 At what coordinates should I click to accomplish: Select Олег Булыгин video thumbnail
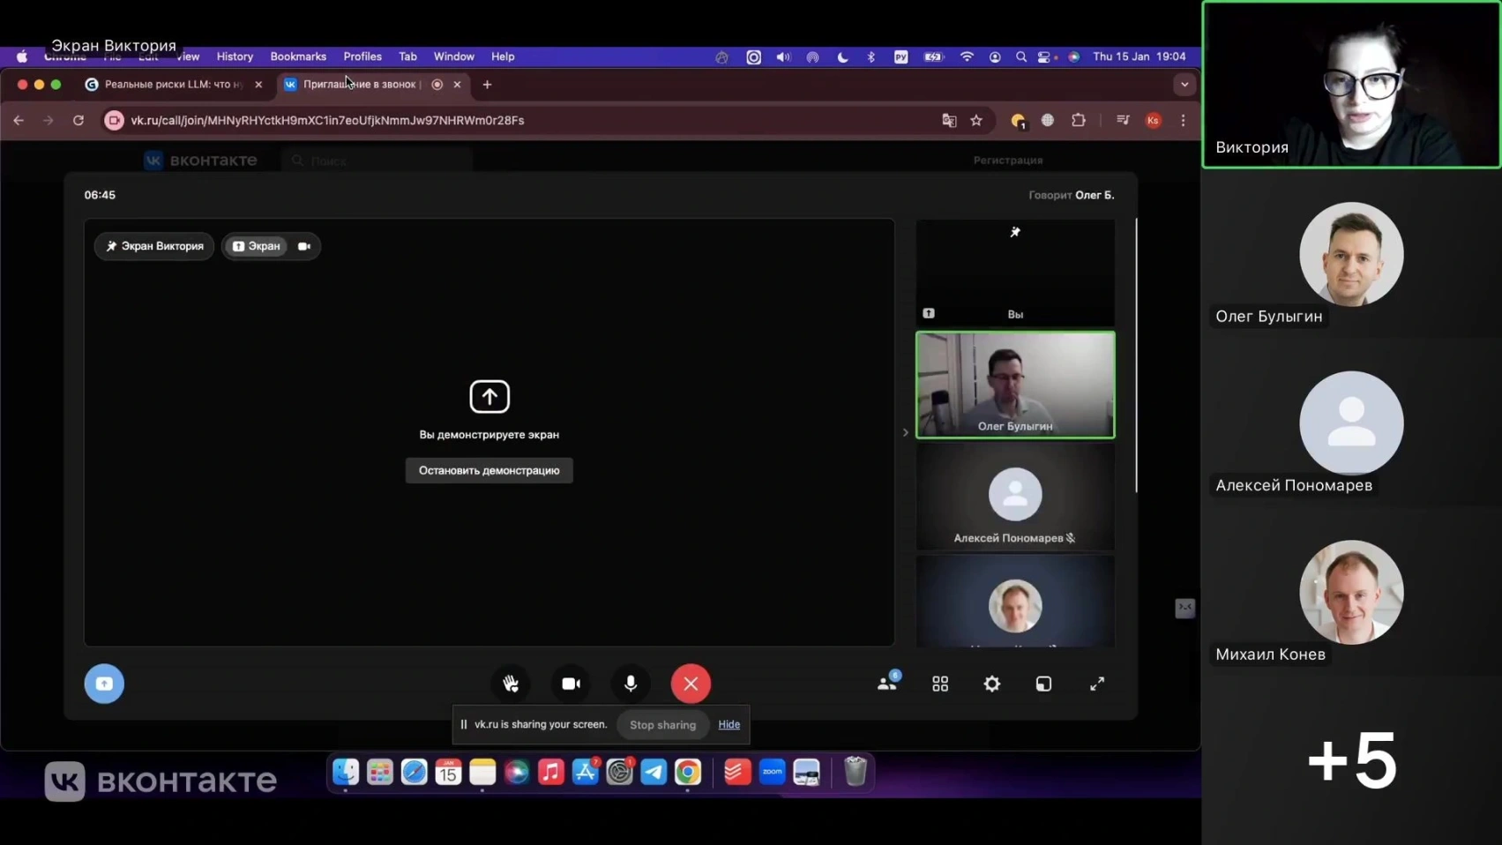(x=1015, y=385)
